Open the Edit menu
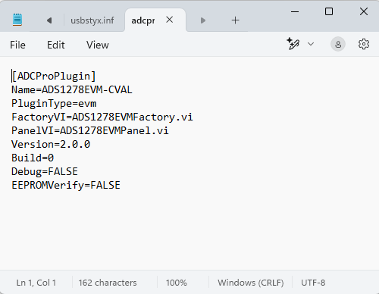379x294 pixels. click(x=56, y=45)
